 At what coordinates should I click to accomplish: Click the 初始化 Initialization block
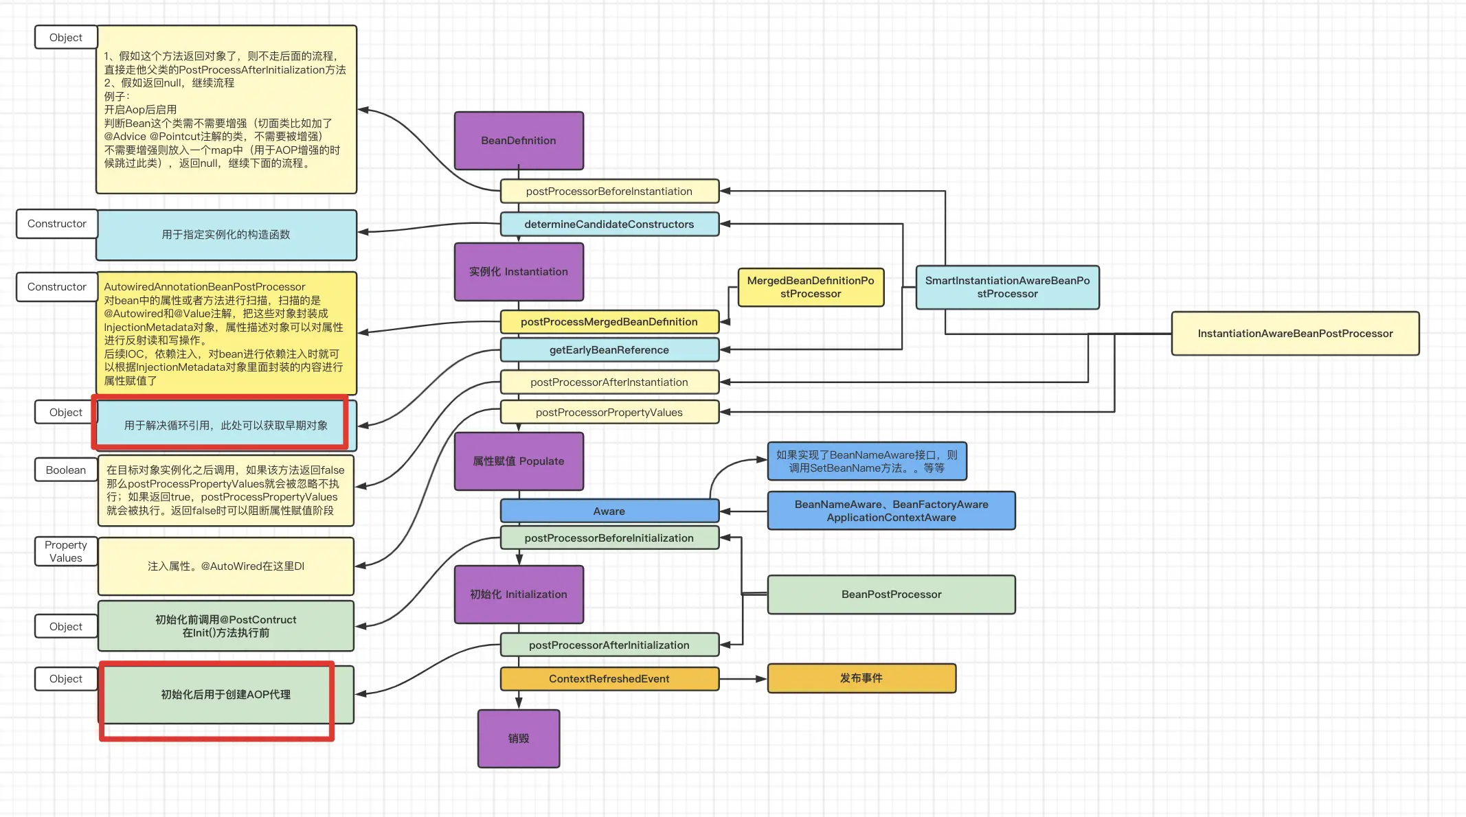519,595
